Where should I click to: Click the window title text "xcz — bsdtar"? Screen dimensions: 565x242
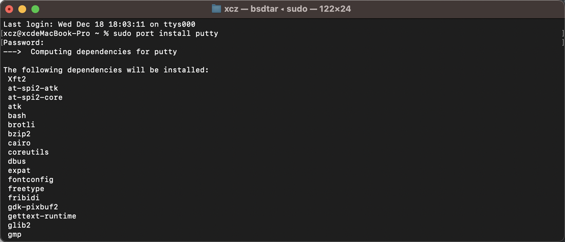(x=251, y=9)
